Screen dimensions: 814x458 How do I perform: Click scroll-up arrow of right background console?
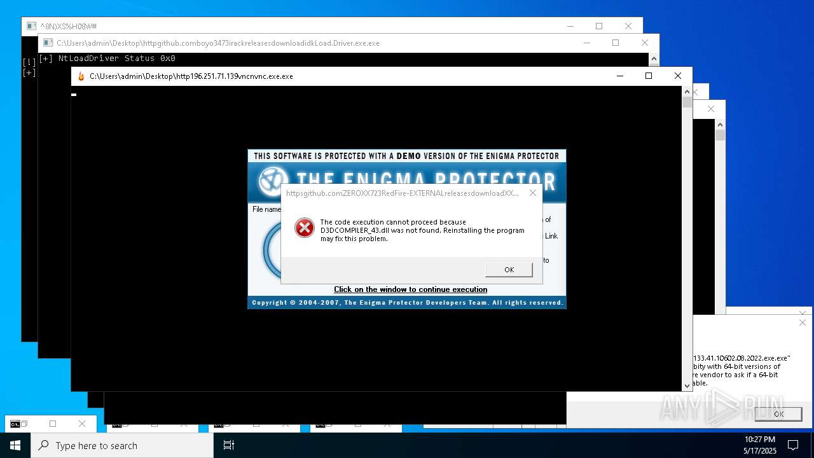(720, 125)
